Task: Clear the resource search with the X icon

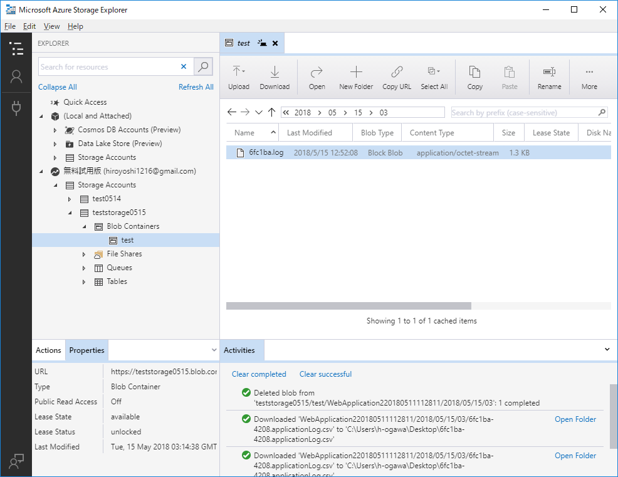Action: point(183,66)
